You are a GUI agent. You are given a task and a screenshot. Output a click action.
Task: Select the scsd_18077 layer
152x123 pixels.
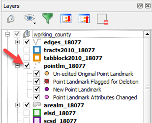pos(60,120)
